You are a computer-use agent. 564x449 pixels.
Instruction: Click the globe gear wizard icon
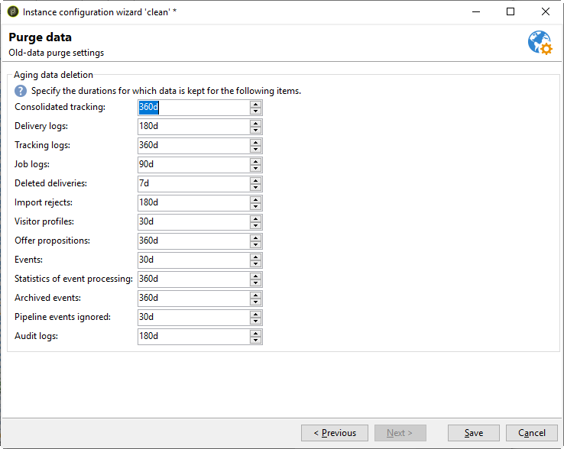[x=540, y=44]
